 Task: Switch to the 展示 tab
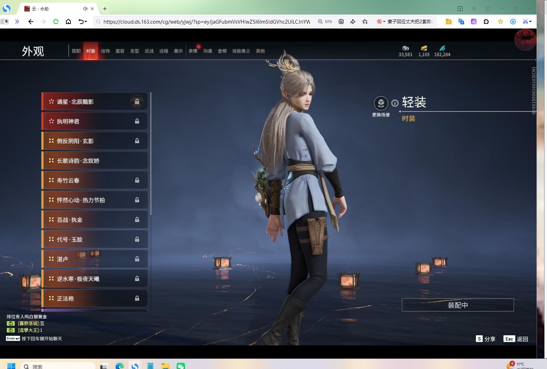pyautogui.click(x=178, y=51)
